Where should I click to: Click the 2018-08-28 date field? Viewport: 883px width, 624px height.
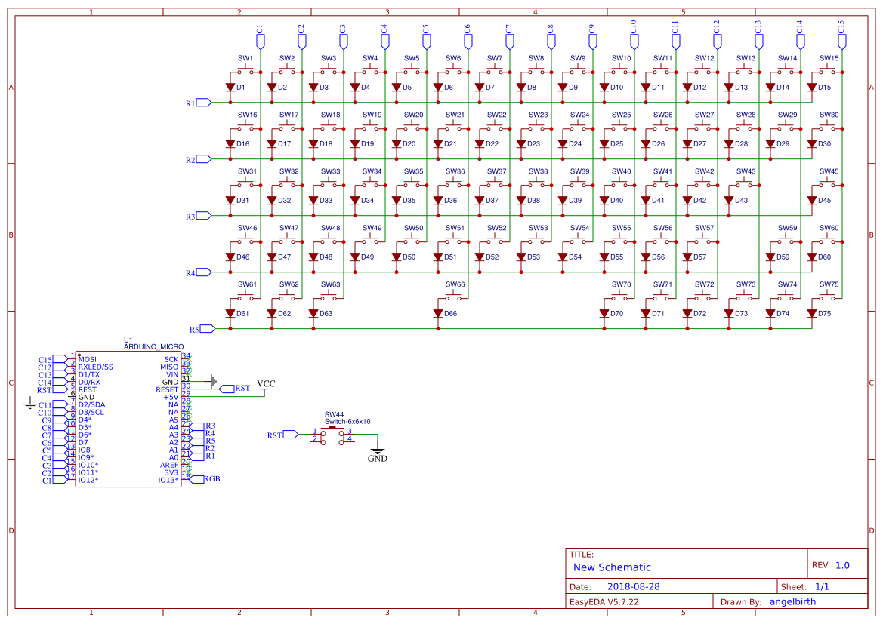634,586
